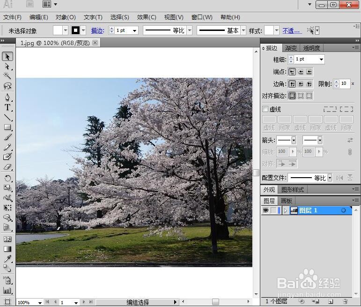Screen dimensions: 361x307
Task: Open the 等比 width profile dropdown in control bar
Action: [190, 30]
